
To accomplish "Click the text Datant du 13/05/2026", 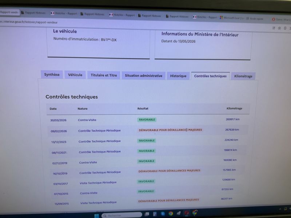I will (178, 41).
